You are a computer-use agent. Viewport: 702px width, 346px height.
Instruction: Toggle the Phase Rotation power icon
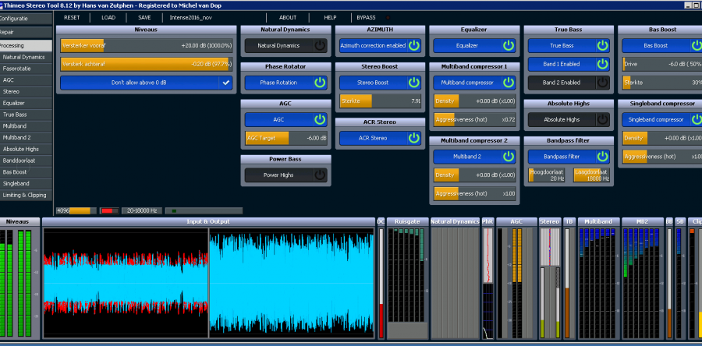(x=320, y=83)
